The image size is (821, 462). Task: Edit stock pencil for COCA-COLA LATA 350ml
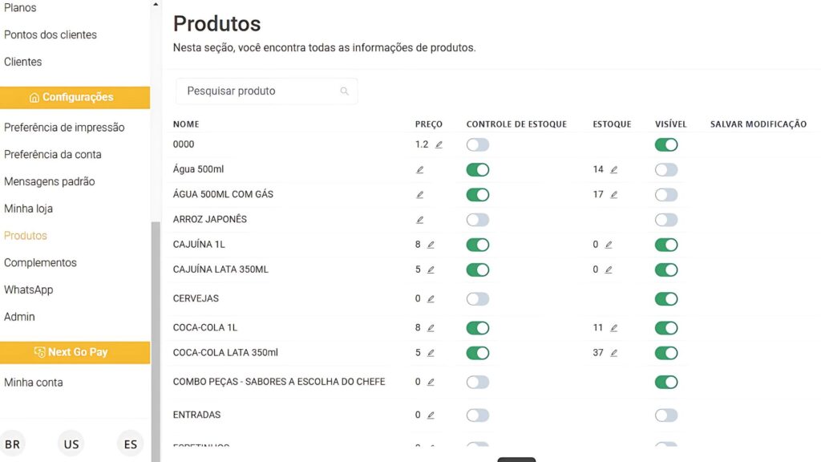[x=614, y=353]
